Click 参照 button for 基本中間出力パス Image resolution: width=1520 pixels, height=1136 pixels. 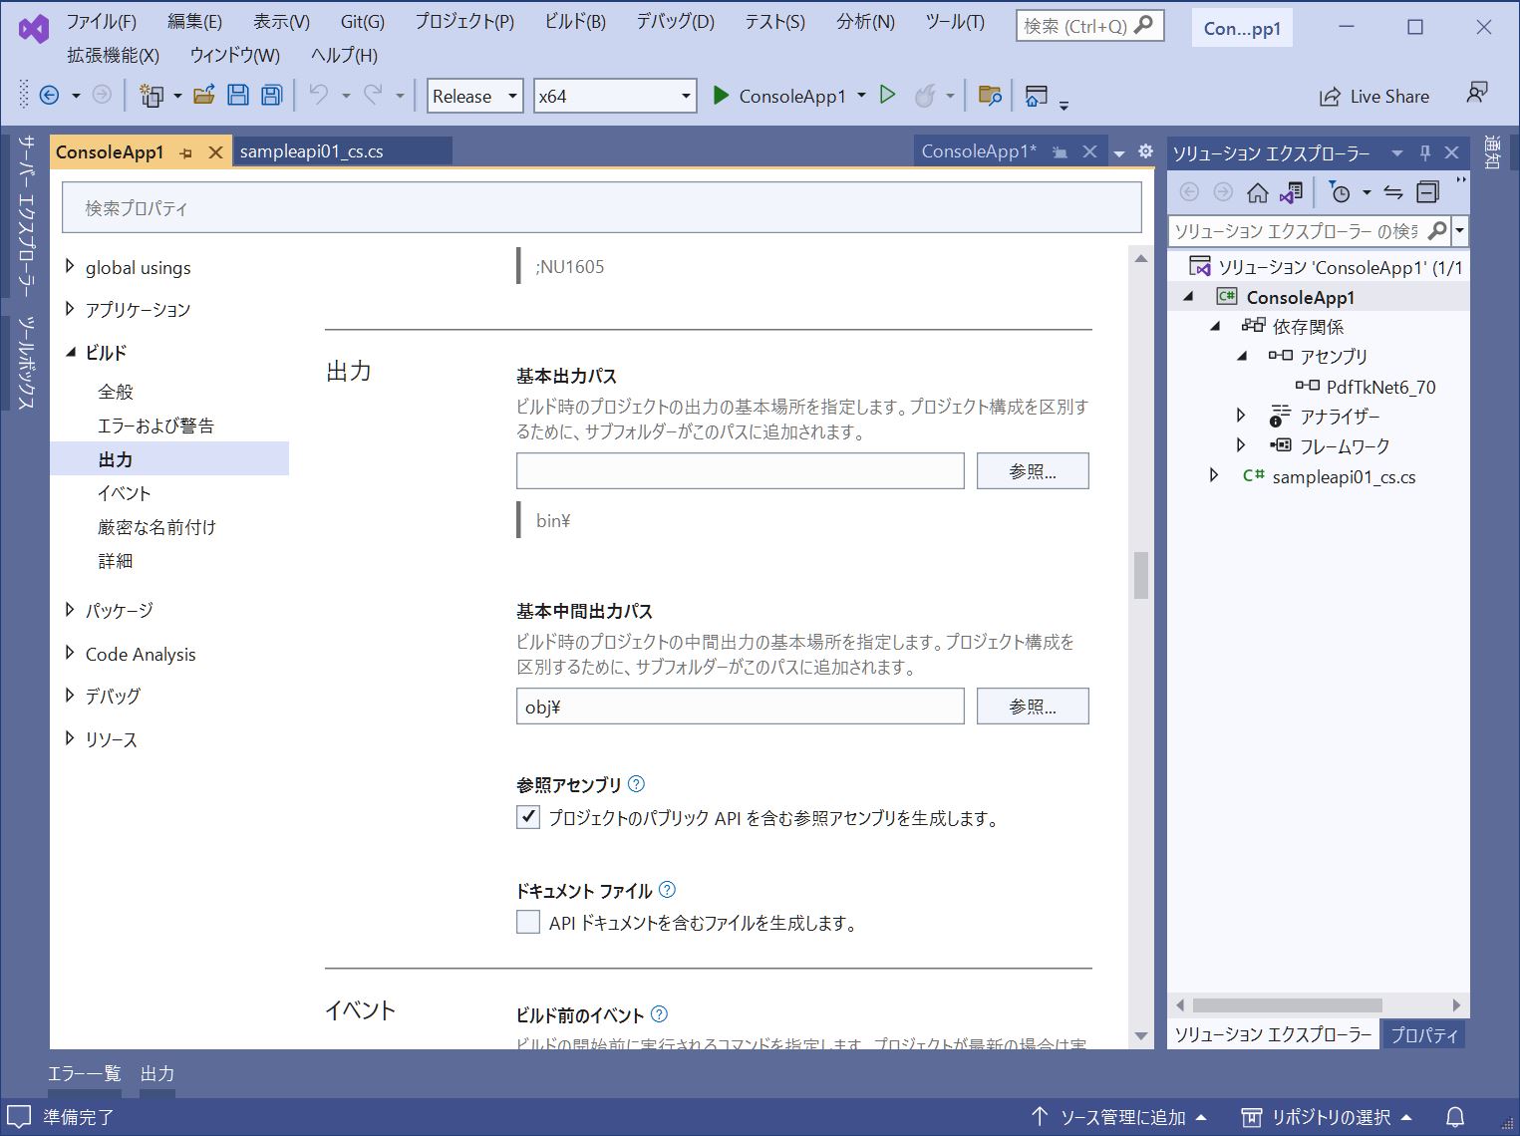coord(1032,707)
